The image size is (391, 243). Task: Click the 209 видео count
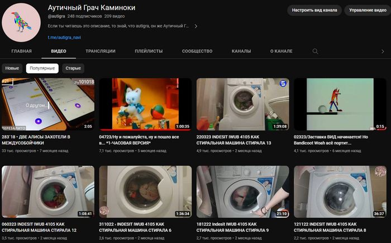tap(115, 16)
